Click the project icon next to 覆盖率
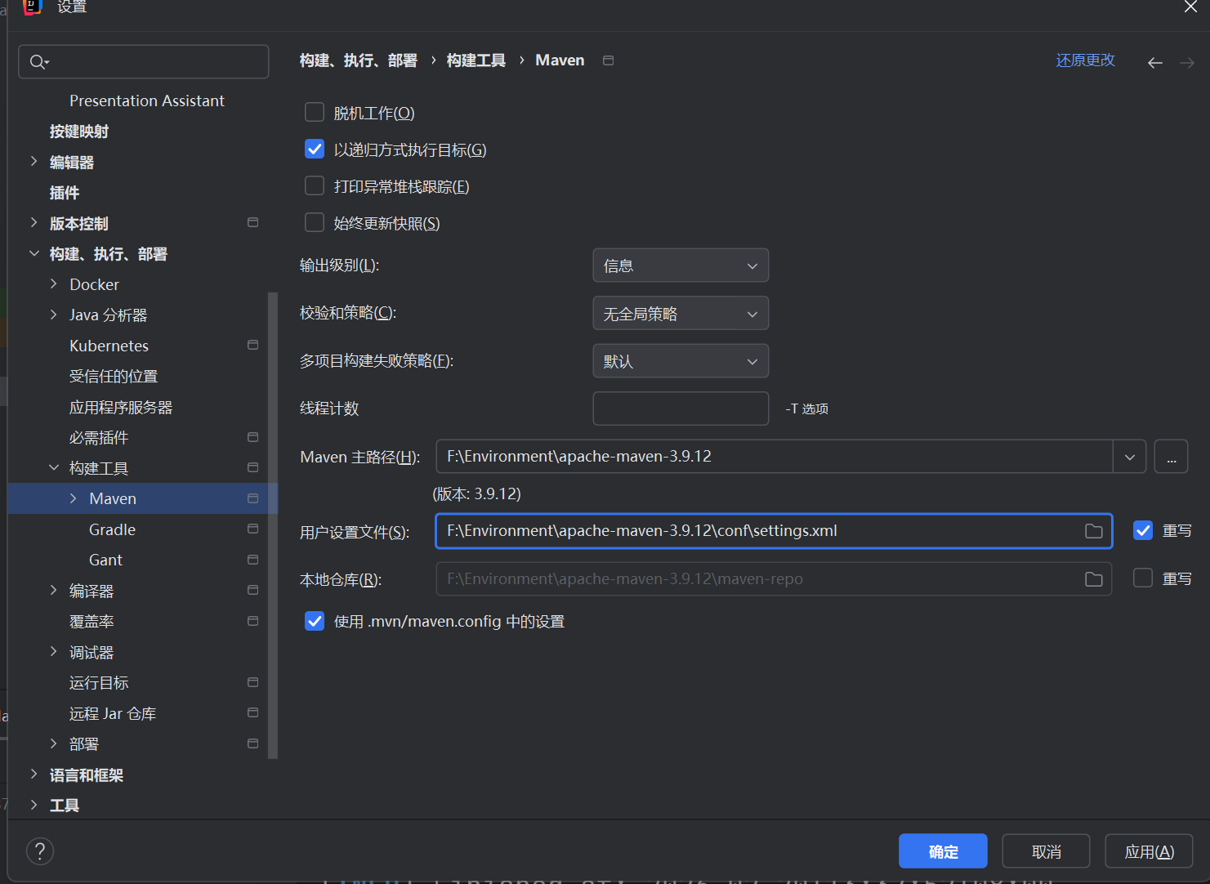The image size is (1210, 884). point(252,621)
